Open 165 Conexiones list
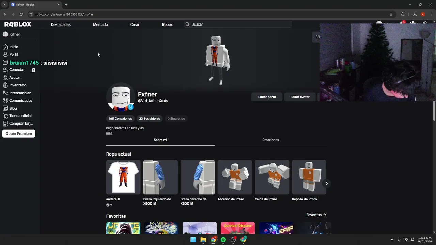The image size is (436, 245). [120, 119]
